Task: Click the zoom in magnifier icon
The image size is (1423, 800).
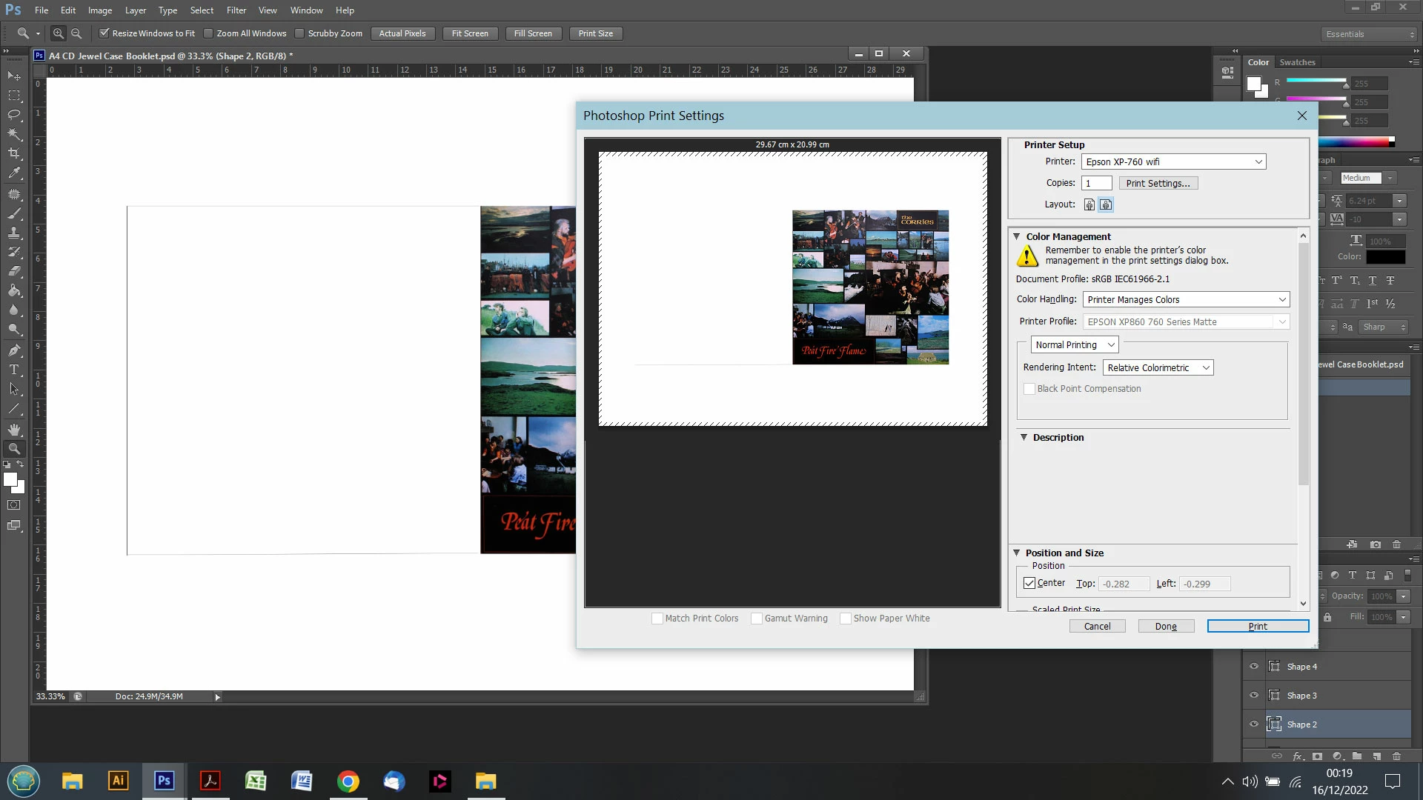Action: [x=59, y=33]
